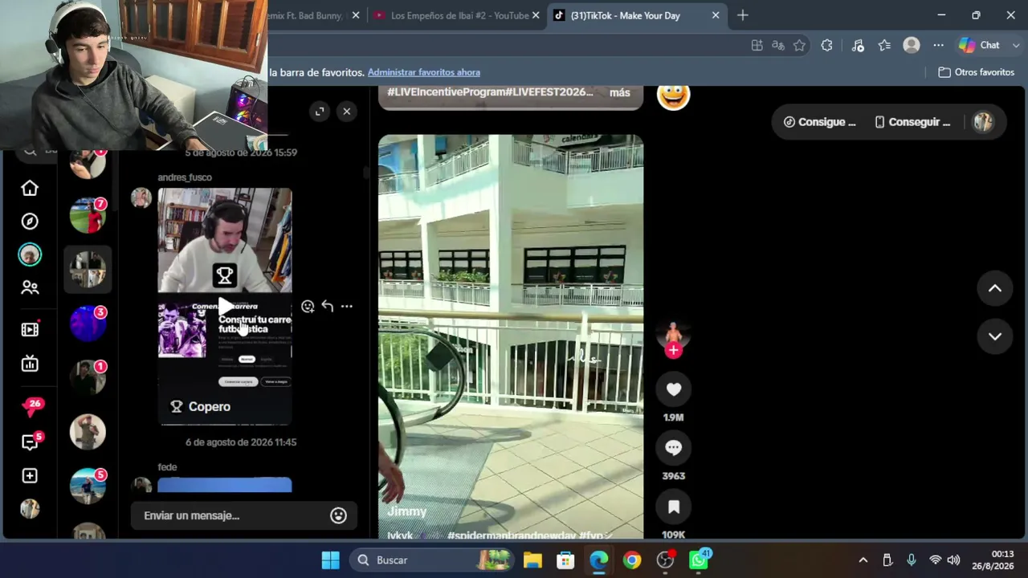Open Messages icon with the 5 badge
Viewport: 1028px width, 578px height.
[31, 442]
